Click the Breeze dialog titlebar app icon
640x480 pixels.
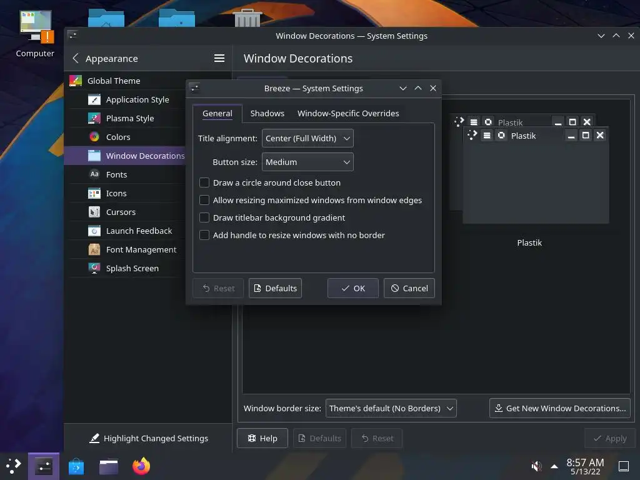[x=195, y=88]
